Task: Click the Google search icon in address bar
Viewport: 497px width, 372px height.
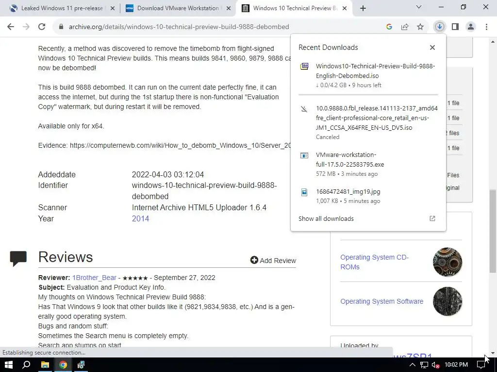Action: [x=389, y=27]
